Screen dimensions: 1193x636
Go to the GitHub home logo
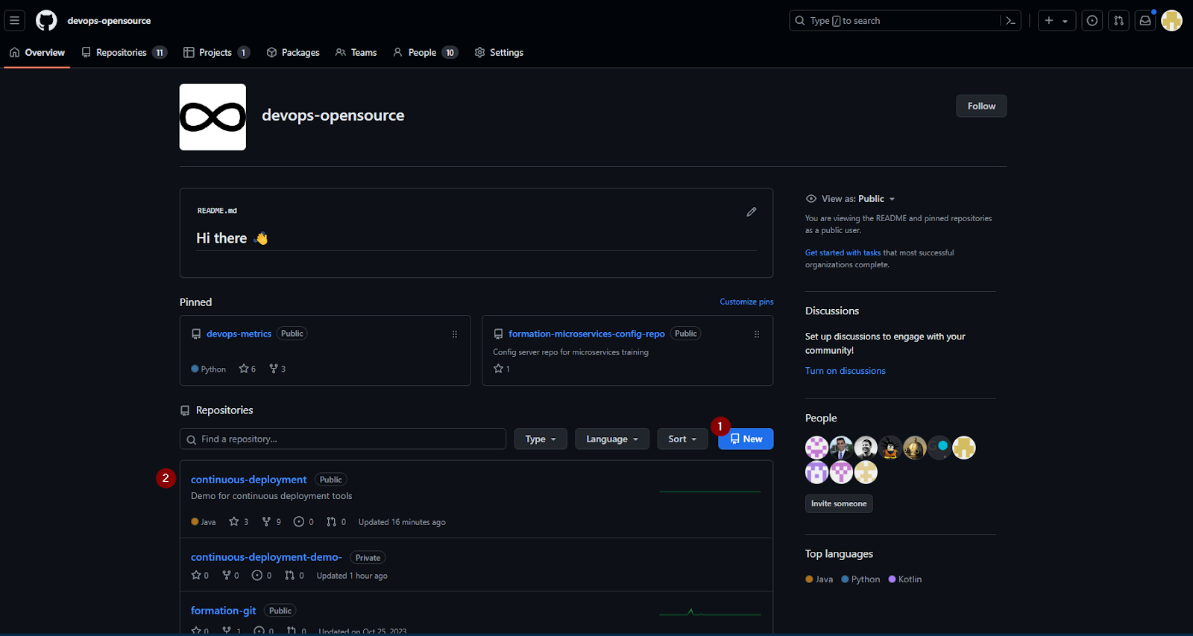click(46, 21)
